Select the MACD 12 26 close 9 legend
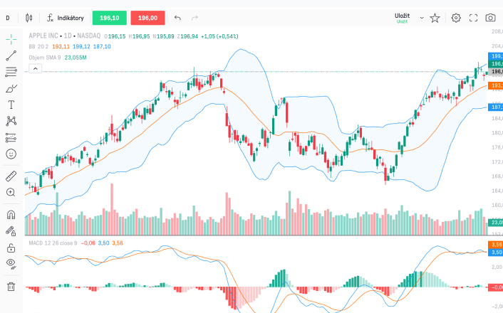The height and width of the screenshot is (313, 503). tap(53, 243)
